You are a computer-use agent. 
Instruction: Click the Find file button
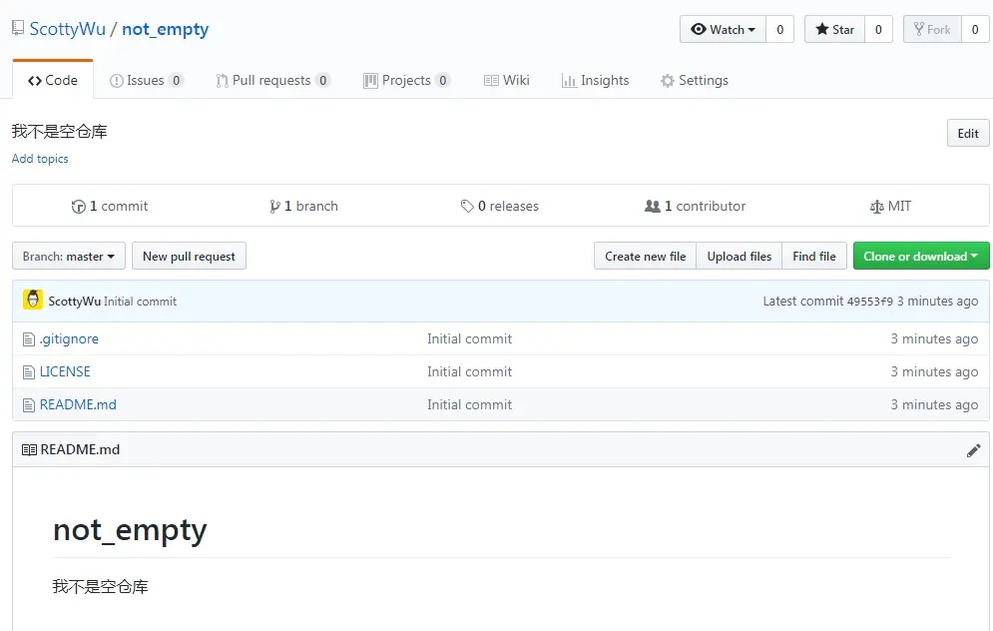point(814,256)
